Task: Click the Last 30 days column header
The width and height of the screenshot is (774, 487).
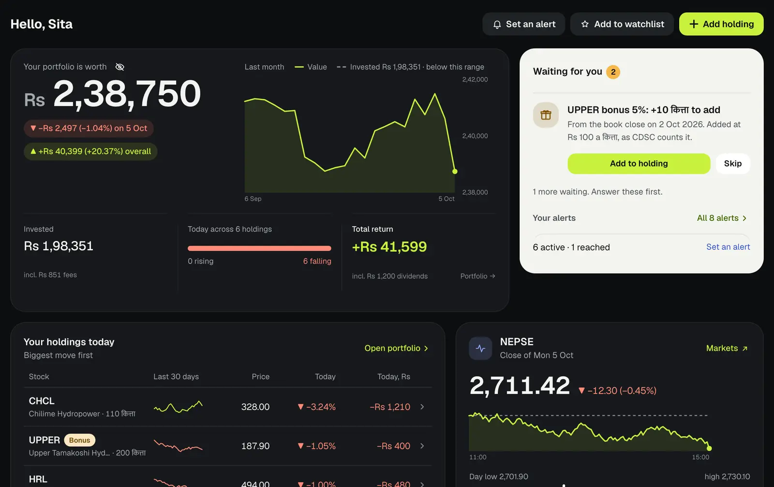Action: [x=176, y=377]
